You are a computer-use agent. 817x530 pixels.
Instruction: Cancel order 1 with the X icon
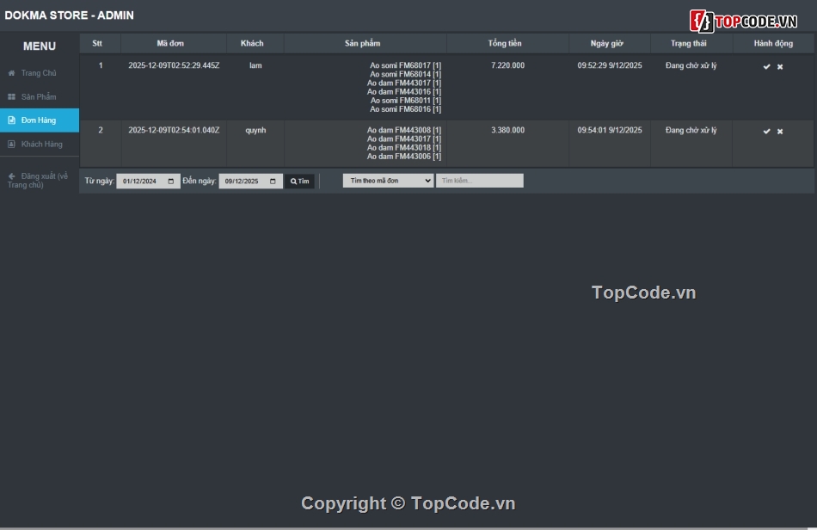coord(780,67)
